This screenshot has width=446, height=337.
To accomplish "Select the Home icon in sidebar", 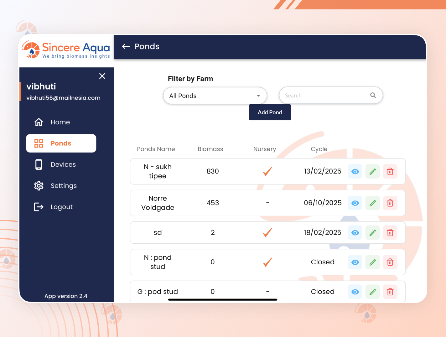I will tap(39, 122).
